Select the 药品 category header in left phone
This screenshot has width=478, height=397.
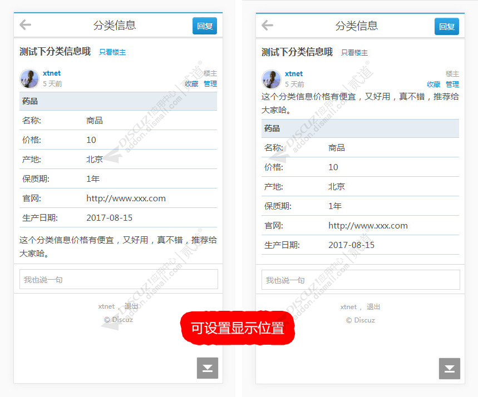coord(119,101)
